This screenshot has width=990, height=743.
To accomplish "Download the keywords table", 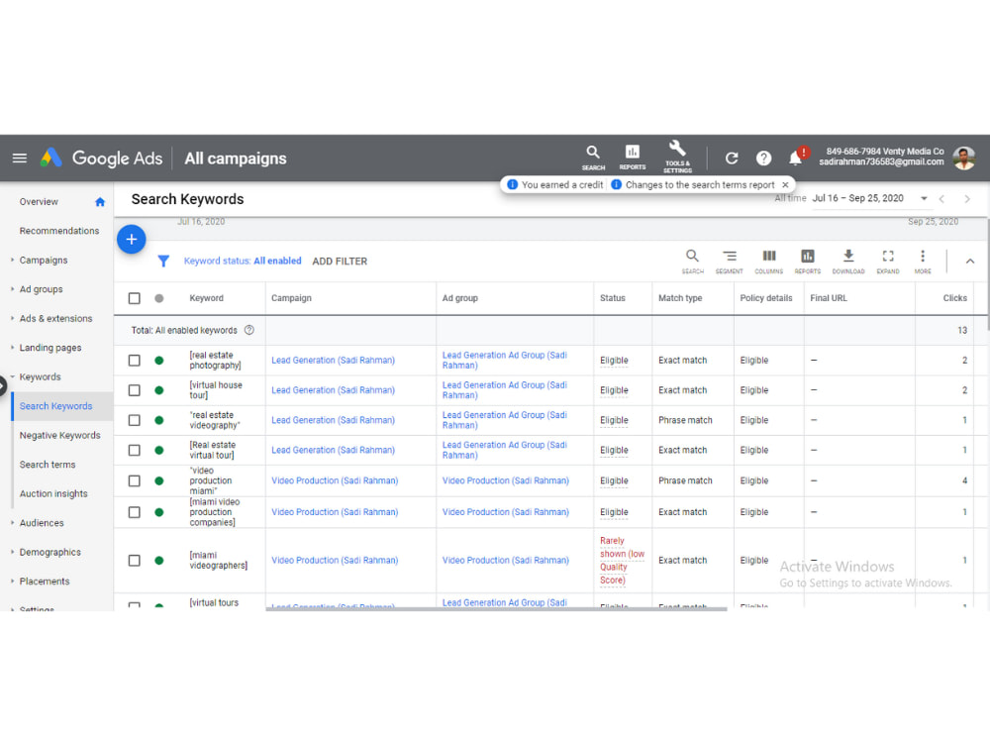I will 848,261.
